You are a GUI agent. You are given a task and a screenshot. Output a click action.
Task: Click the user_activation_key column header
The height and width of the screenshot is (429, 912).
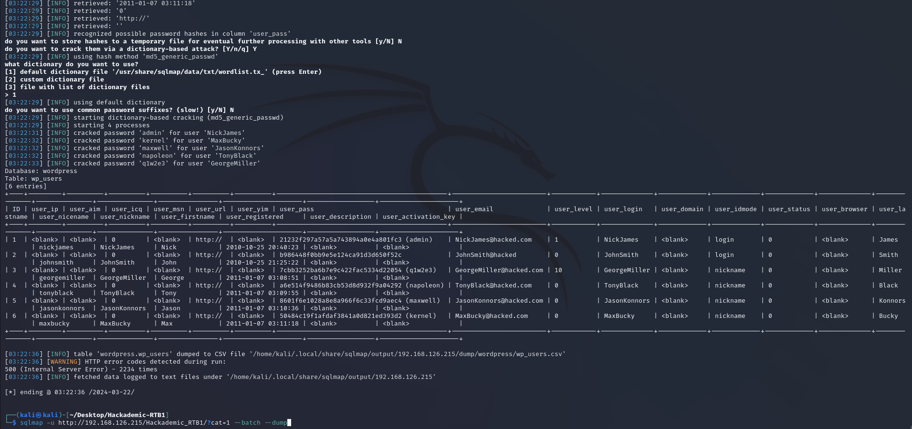coord(419,217)
